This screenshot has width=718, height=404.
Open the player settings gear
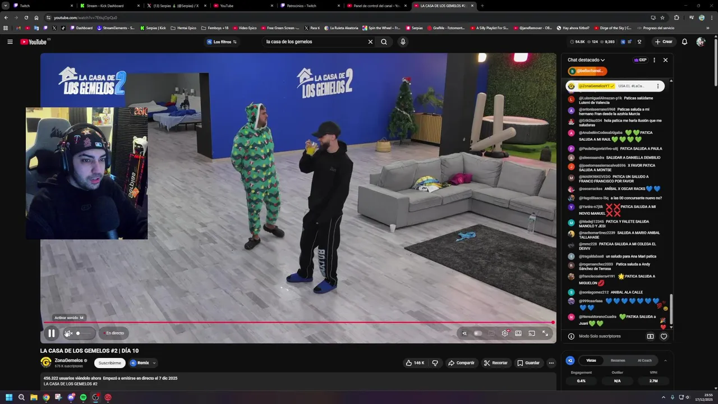tap(505, 333)
